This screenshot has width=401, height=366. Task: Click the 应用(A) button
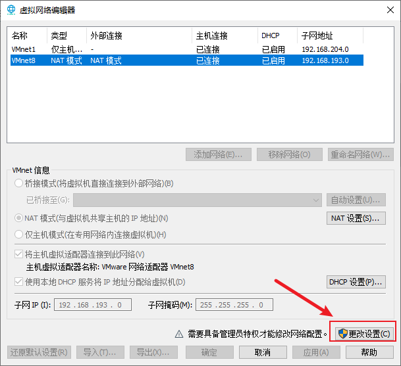coord(316,352)
